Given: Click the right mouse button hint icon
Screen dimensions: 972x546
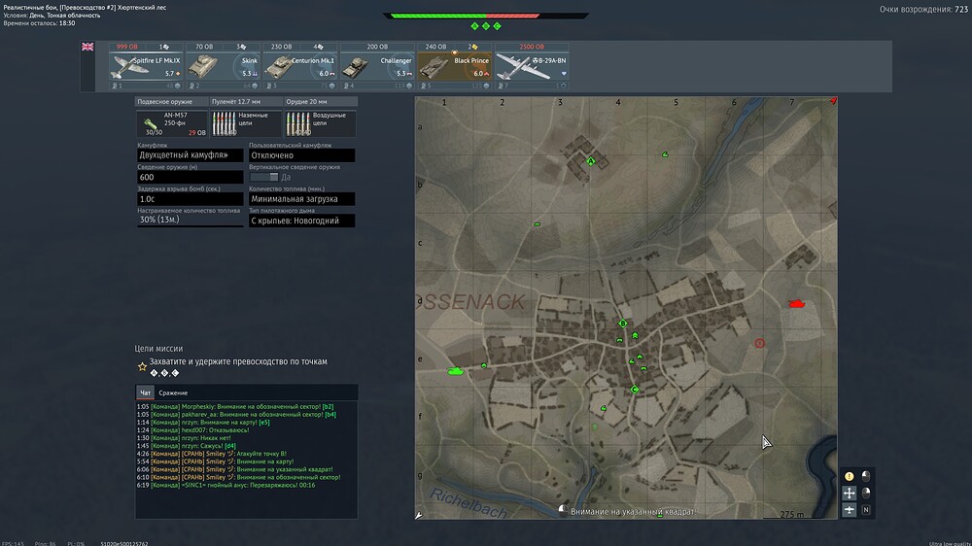Looking at the screenshot, I should point(866,493).
